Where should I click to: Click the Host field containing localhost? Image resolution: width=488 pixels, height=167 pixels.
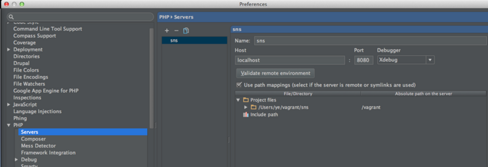(290, 60)
